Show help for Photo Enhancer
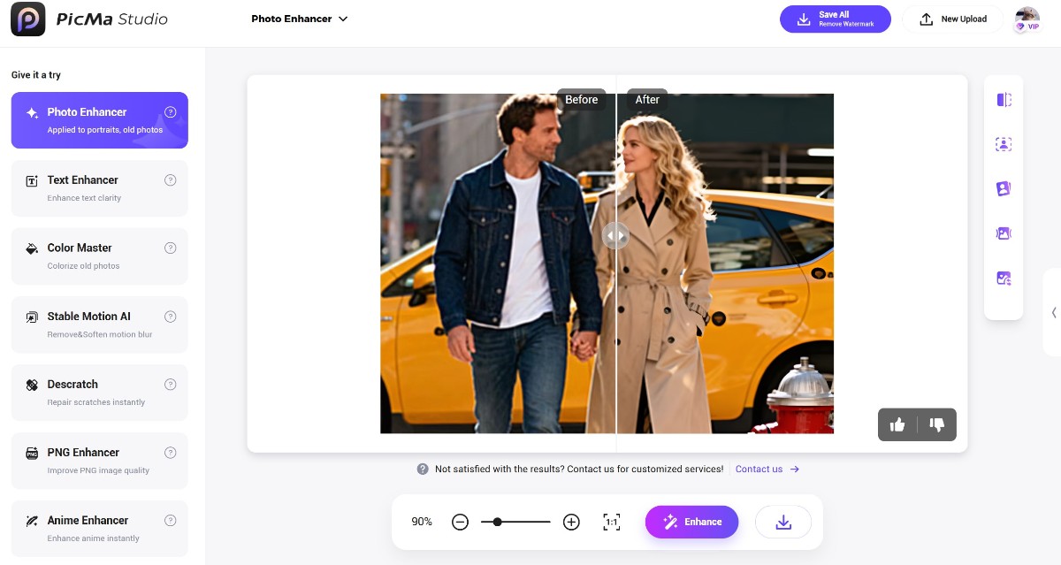 point(171,112)
